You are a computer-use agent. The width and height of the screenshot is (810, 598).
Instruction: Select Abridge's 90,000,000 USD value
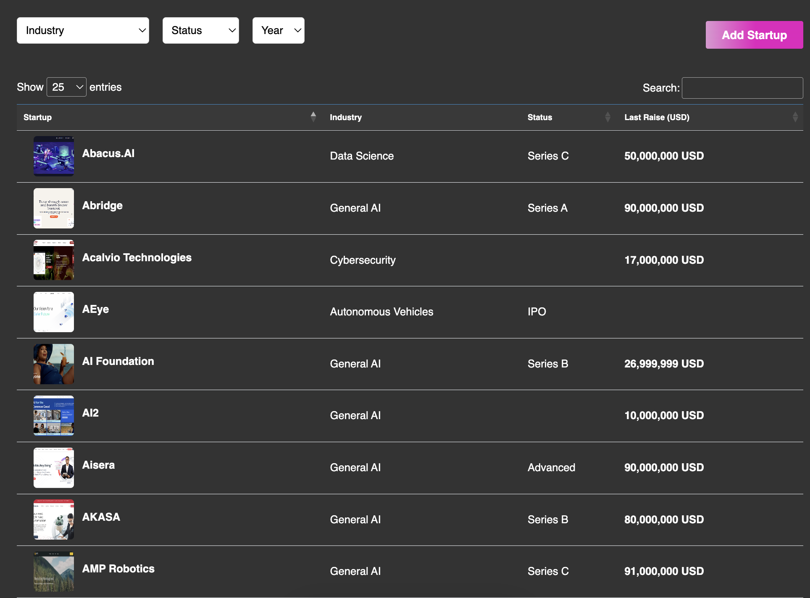click(x=664, y=208)
